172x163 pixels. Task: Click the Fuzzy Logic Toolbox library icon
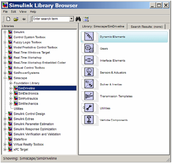[10, 42]
